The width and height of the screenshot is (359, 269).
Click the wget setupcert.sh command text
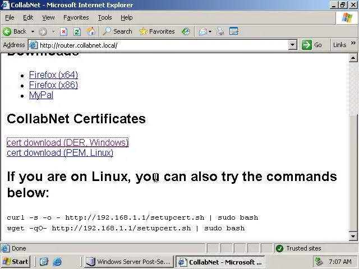click(x=126, y=228)
